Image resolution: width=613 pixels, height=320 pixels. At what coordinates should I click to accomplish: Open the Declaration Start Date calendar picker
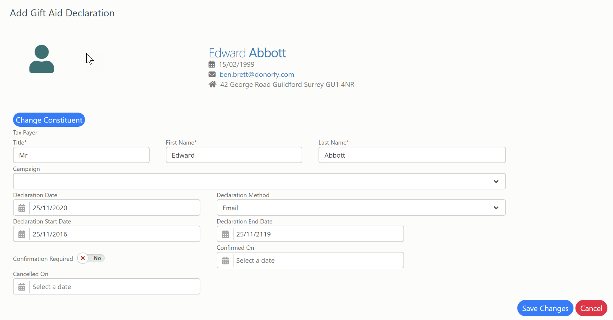(x=21, y=234)
